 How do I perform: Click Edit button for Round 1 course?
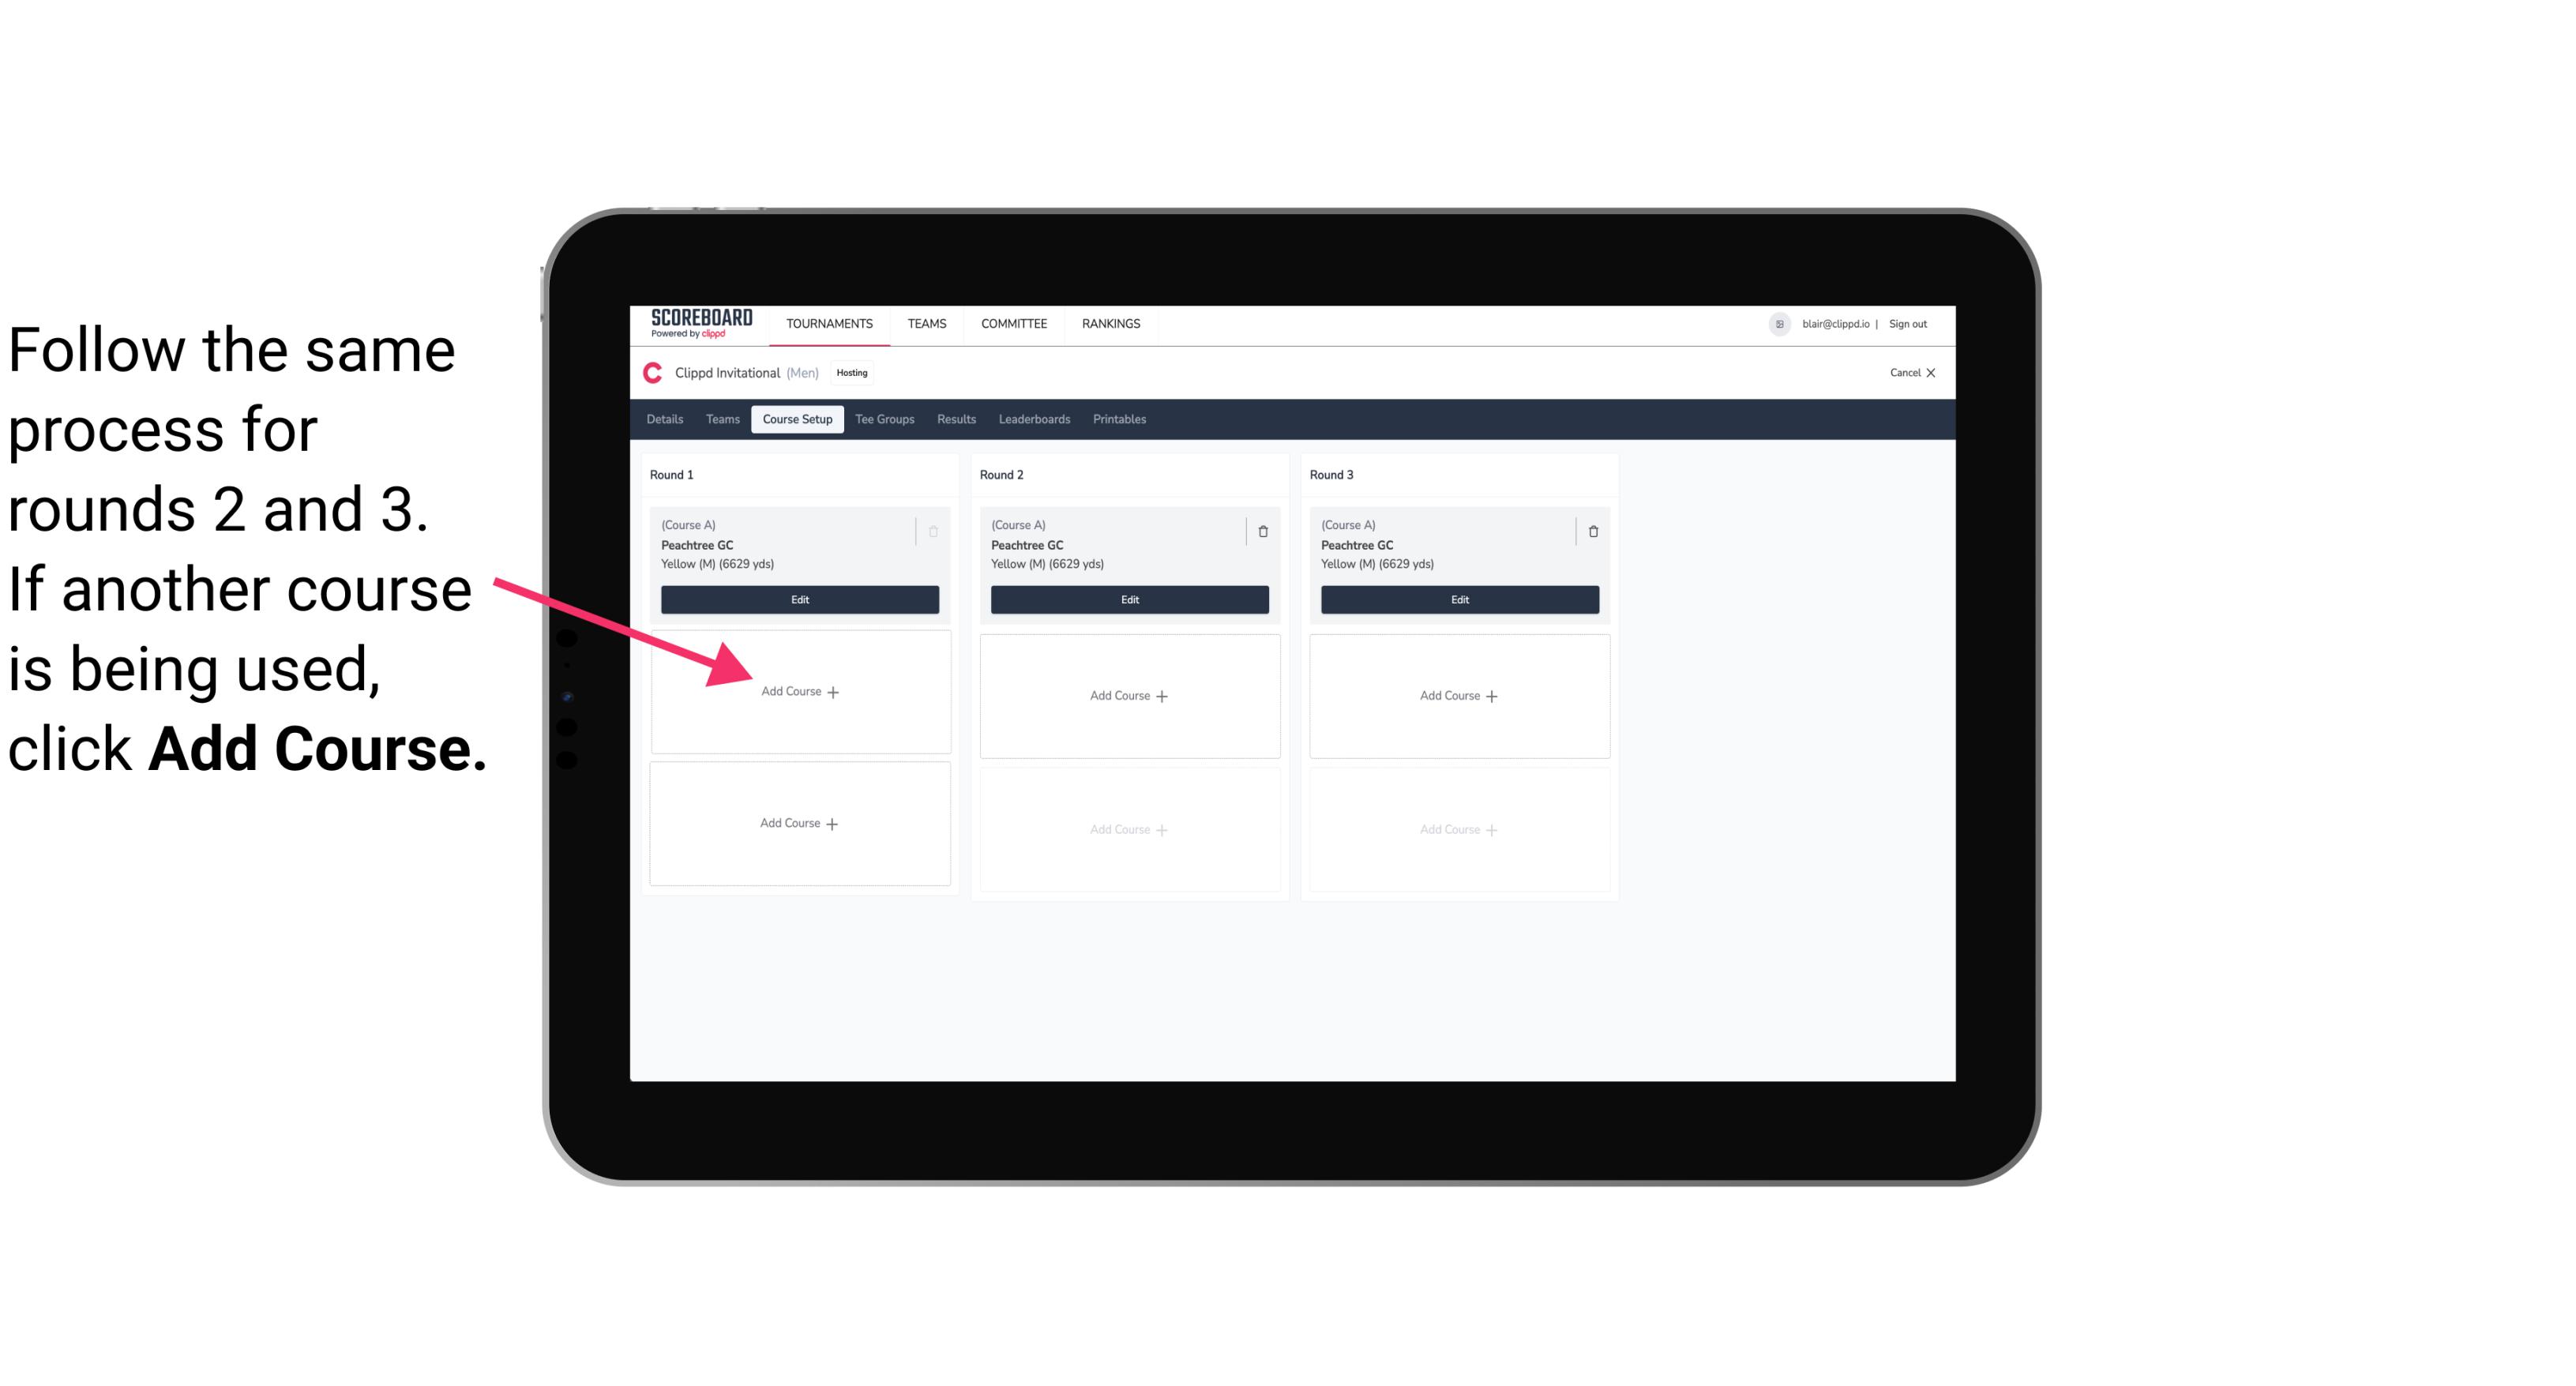798,599
